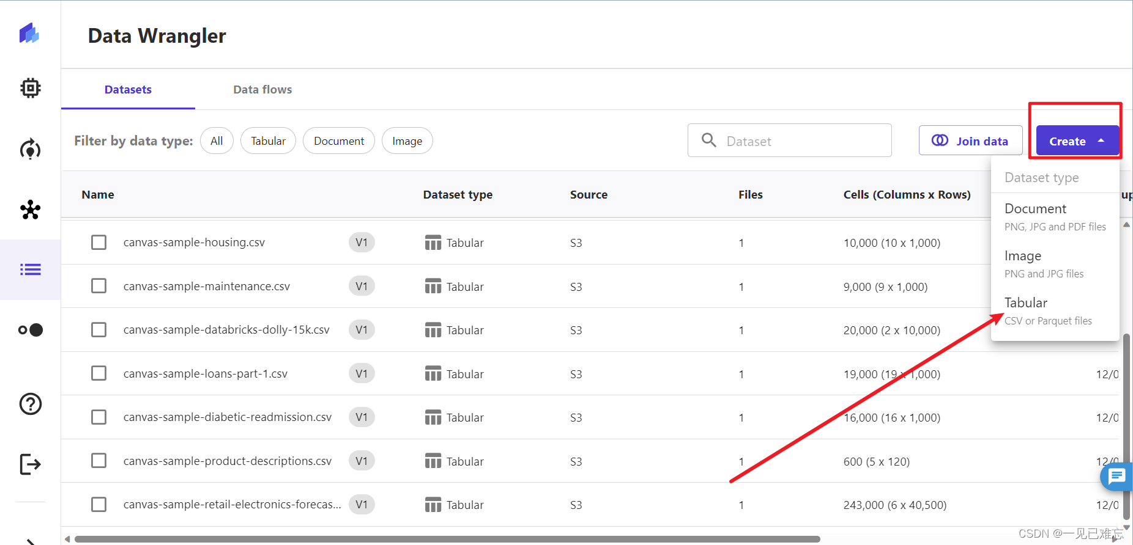Open the Help question mark icon
1133x545 pixels.
30,404
